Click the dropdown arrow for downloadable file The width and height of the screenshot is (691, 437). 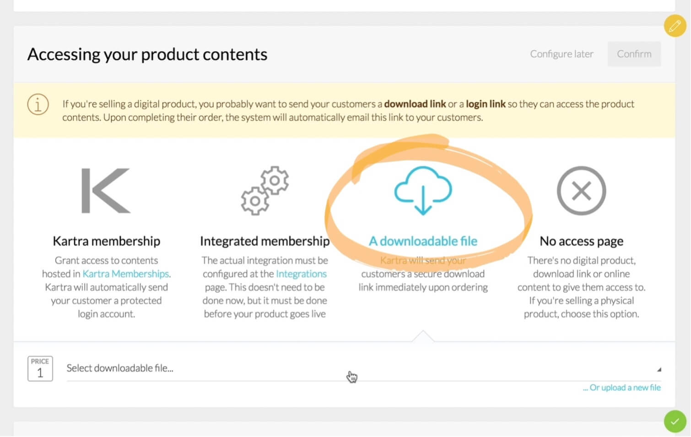(659, 369)
